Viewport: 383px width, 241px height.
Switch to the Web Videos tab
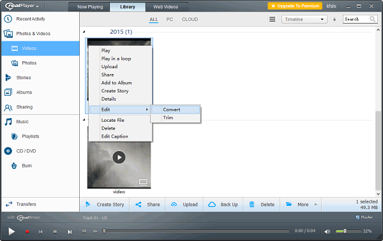point(165,7)
